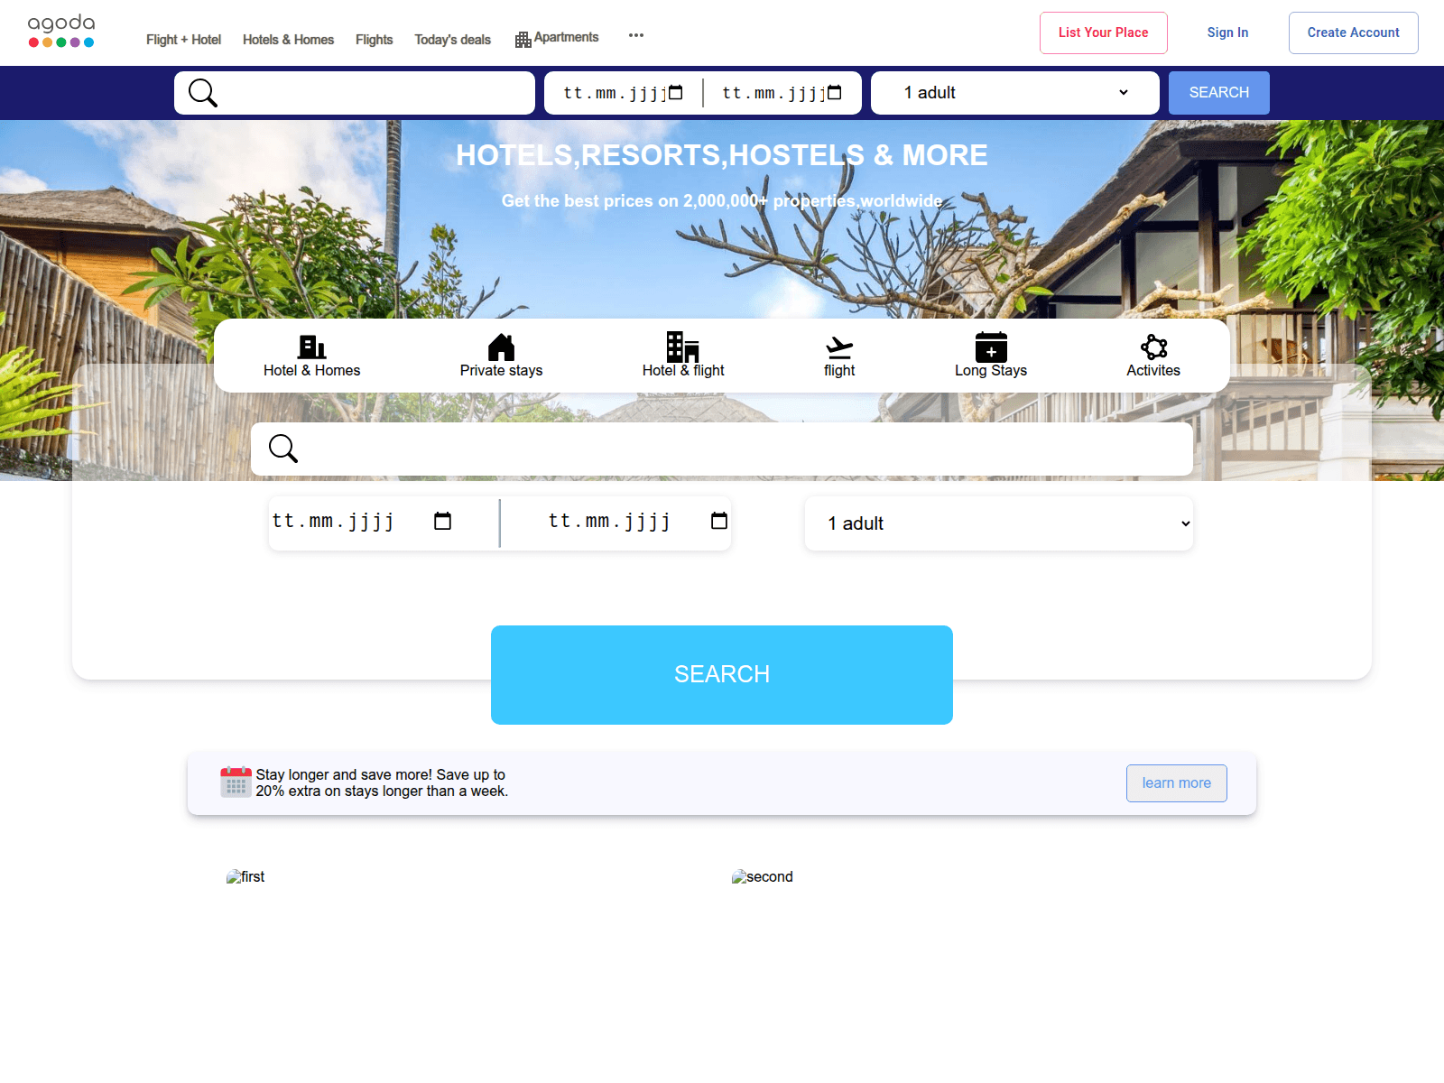The image size is (1444, 1083).
Task: Click the red calendar promo icon
Action: pos(236,782)
